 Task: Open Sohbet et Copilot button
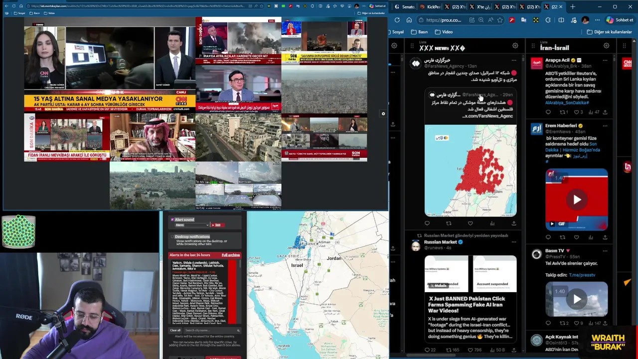pyautogui.click(x=620, y=20)
